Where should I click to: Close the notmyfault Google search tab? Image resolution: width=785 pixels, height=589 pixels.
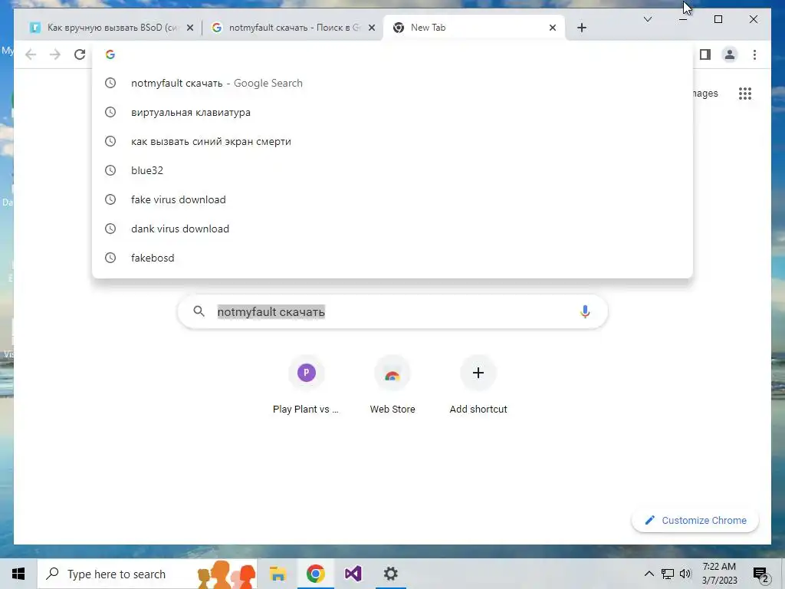372,28
